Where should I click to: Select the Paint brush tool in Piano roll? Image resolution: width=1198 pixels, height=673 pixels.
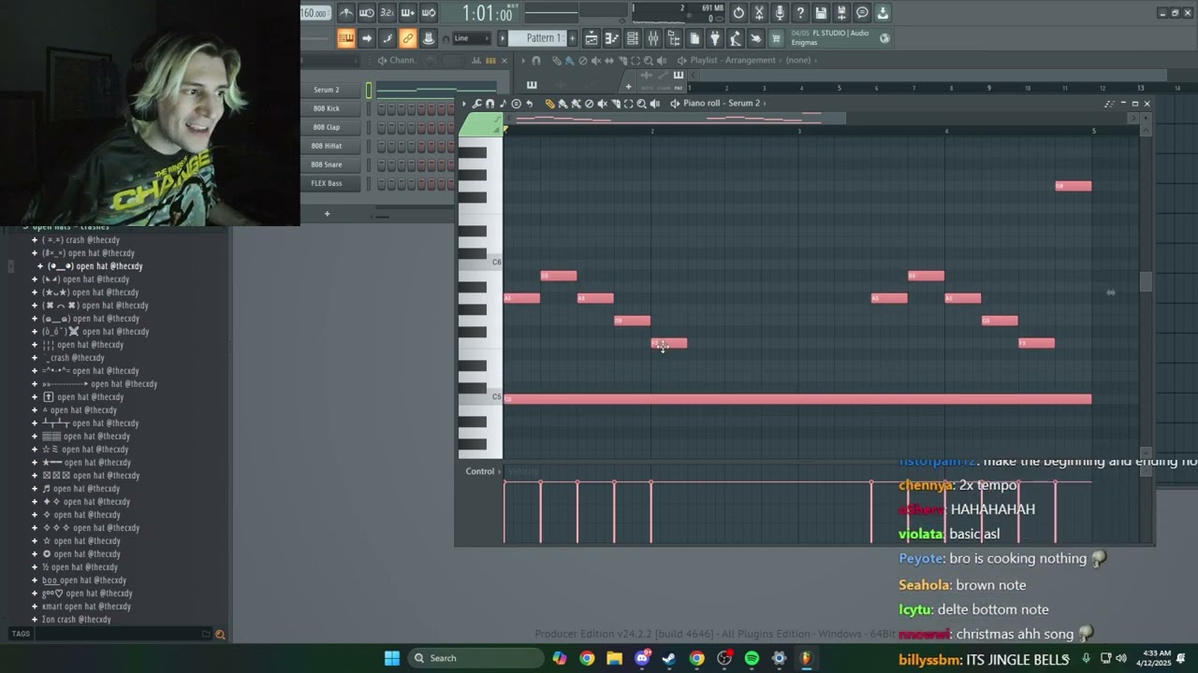tap(562, 104)
